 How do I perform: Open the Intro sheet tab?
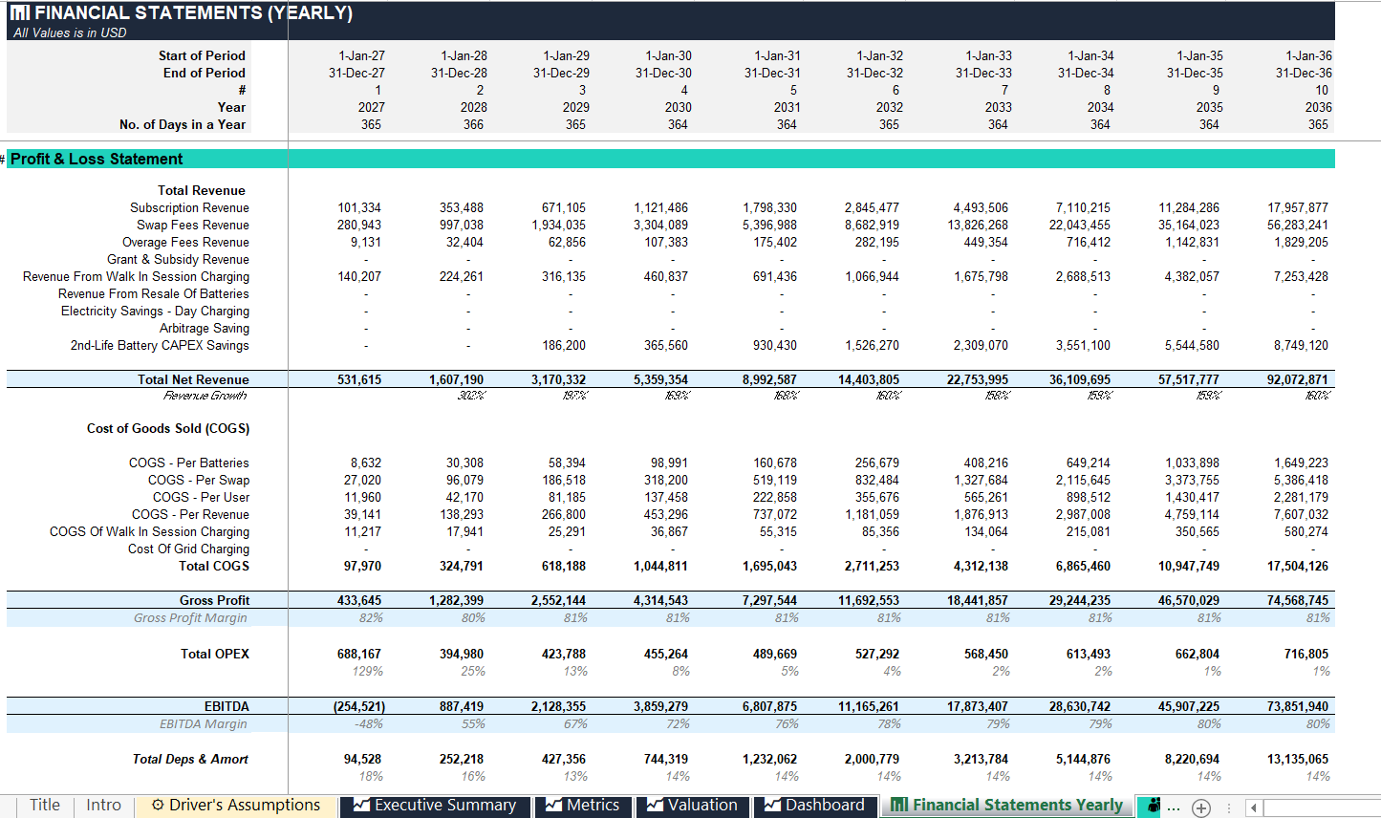pyautogui.click(x=104, y=805)
